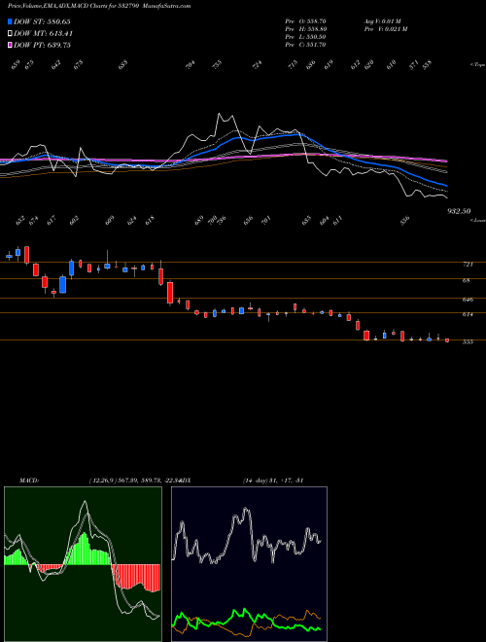Image resolution: width=486 pixels, height=642 pixels.
Task: Select the 'DOW PT: 639.75' legend label
Action: (42, 45)
